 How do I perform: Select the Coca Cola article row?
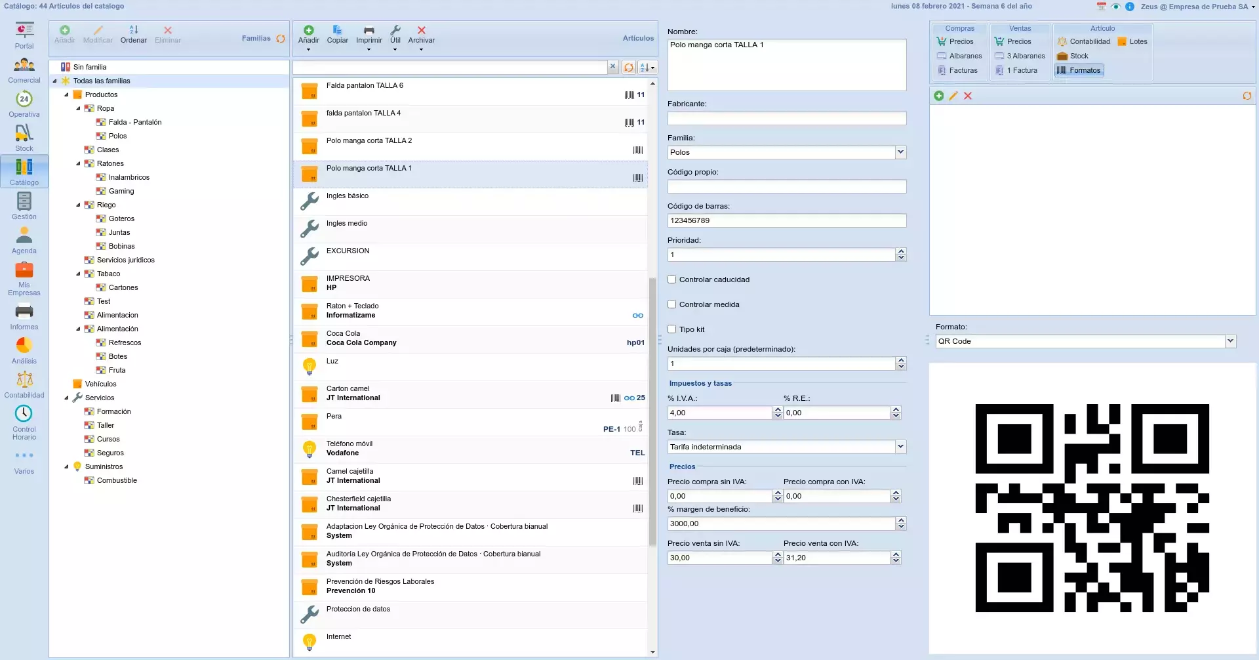470,339
